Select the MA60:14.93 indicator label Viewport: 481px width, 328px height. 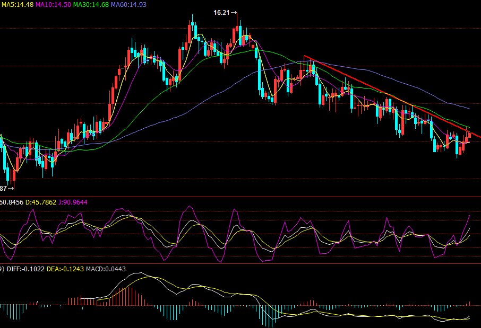pos(128,4)
